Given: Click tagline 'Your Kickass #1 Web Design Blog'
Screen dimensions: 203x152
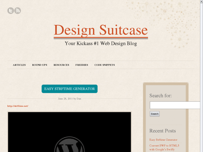Looking at the screenshot, I should click(x=101, y=44).
